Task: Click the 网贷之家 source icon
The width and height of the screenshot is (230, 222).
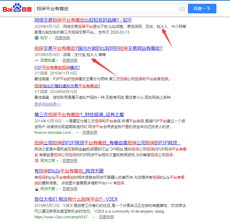Action: click(x=36, y=161)
